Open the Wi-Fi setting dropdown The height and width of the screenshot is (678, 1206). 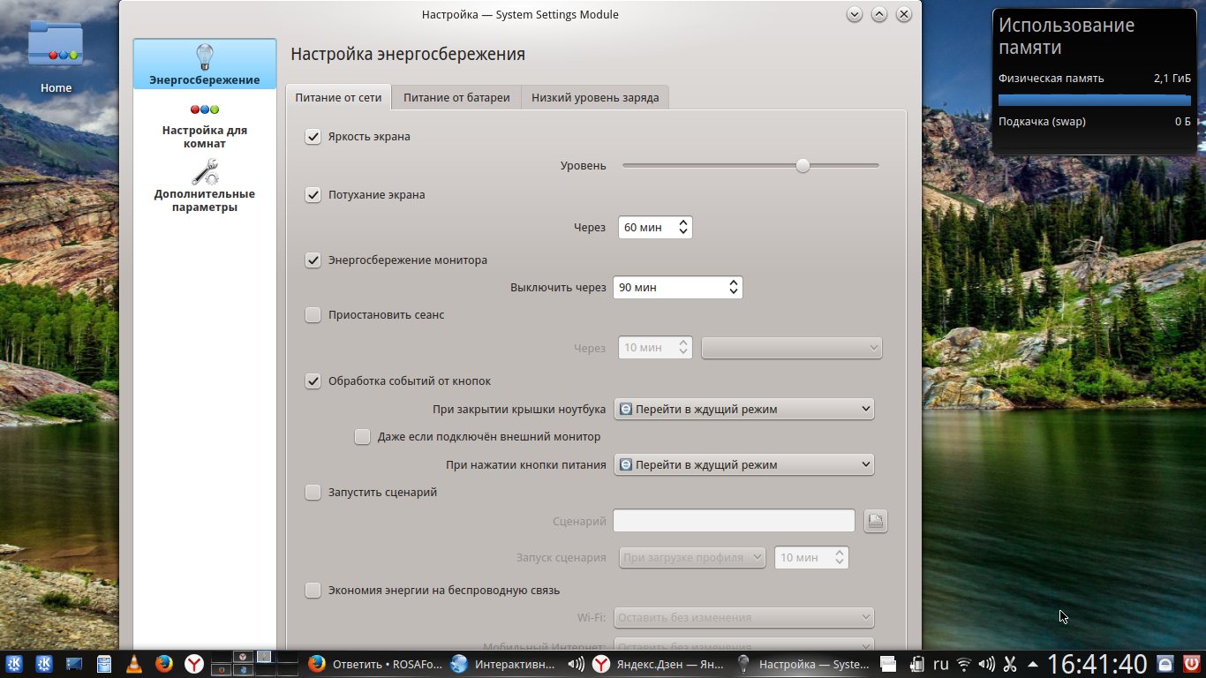pyautogui.click(x=744, y=617)
